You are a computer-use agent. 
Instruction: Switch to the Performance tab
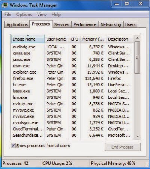coord(85,24)
